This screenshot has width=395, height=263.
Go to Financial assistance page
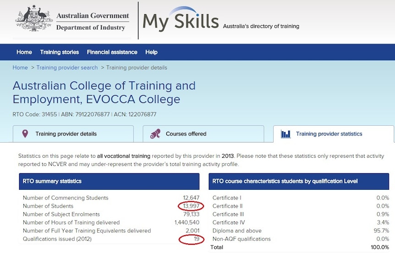pos(112,52)
